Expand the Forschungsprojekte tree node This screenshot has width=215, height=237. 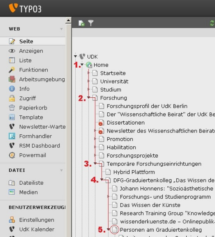point(95,155)
